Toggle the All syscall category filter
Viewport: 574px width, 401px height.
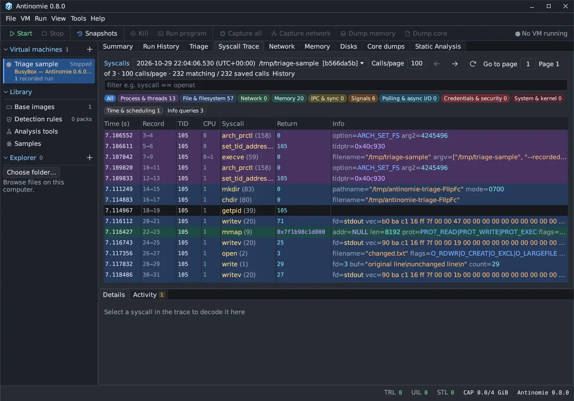(x=110, y=98)
